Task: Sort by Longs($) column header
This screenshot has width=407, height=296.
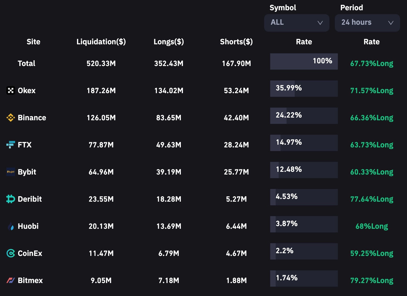Action: pos(169,42)
